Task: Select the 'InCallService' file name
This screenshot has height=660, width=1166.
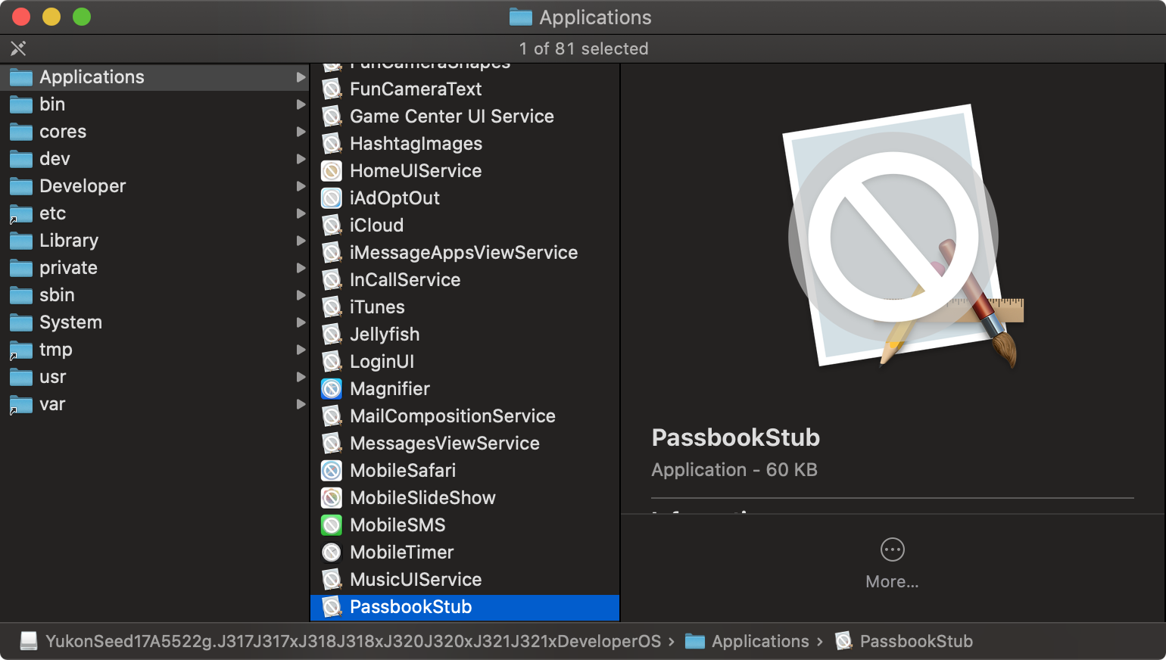Action: pos(405,280)
